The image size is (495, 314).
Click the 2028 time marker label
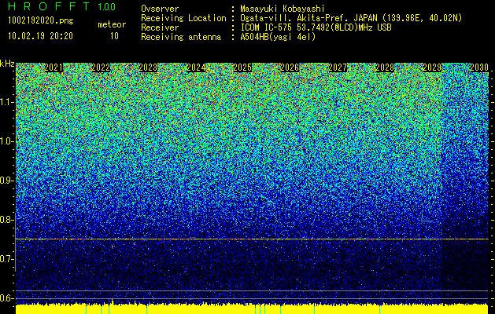coord(385,68)
